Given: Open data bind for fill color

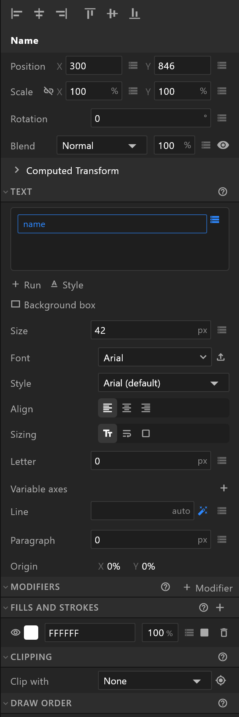Looking at the screenshot, I should pos(189,633).
